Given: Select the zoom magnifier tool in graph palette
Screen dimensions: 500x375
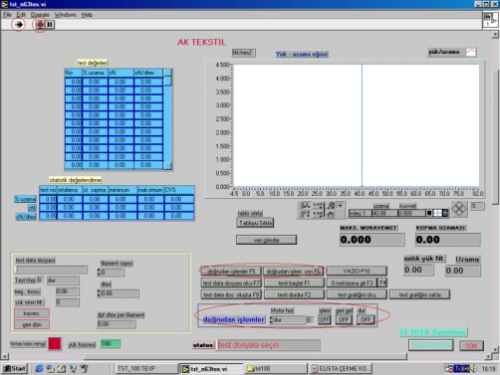Looking at the screenshot, I should click(x=331, y=206).
